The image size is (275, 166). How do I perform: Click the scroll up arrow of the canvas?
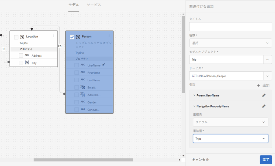183,14
